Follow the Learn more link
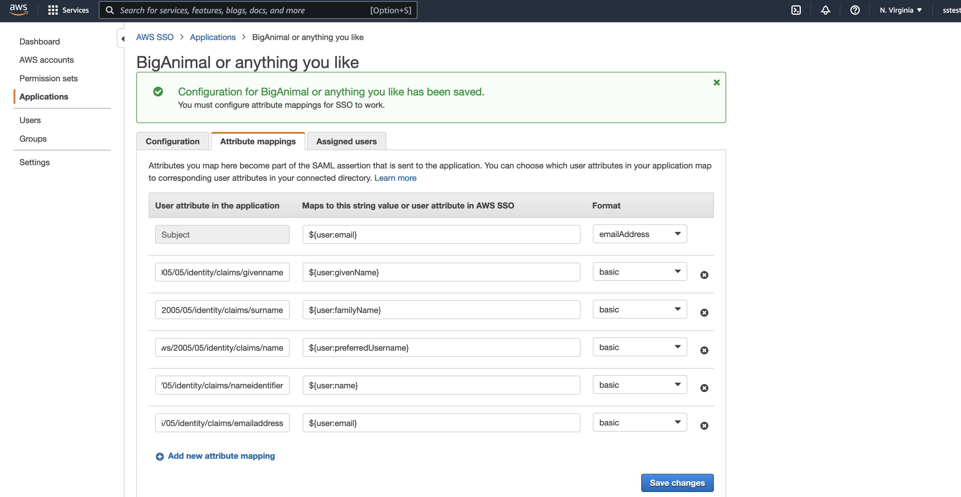Screen dimensions: 961x497 (395, 178)
